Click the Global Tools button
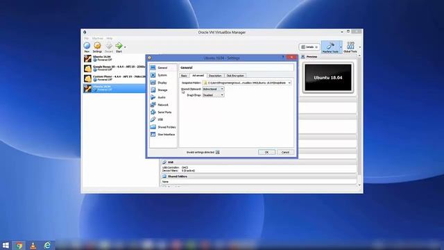This screenshot has height=250, width=444. pyautogui.click(x=350, y=47)
